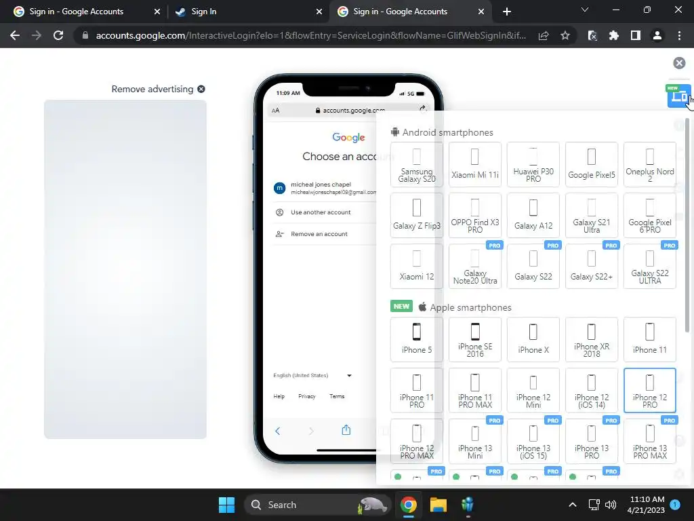Choose iPhone 12 Mini device
694x521 pixels.
point(533,390)
